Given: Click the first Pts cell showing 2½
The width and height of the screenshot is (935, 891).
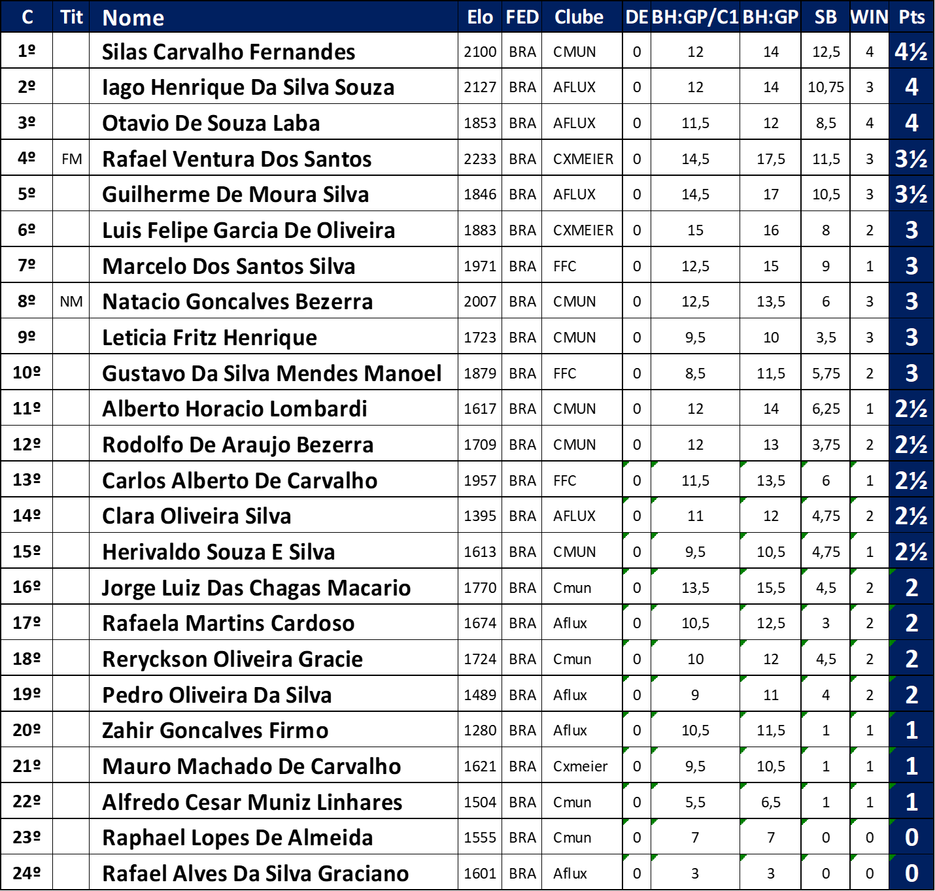Looking at the screenshot, I should click(911, 409).
